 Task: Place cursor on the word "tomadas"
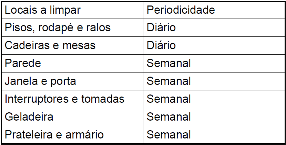(x=103, y=99)
